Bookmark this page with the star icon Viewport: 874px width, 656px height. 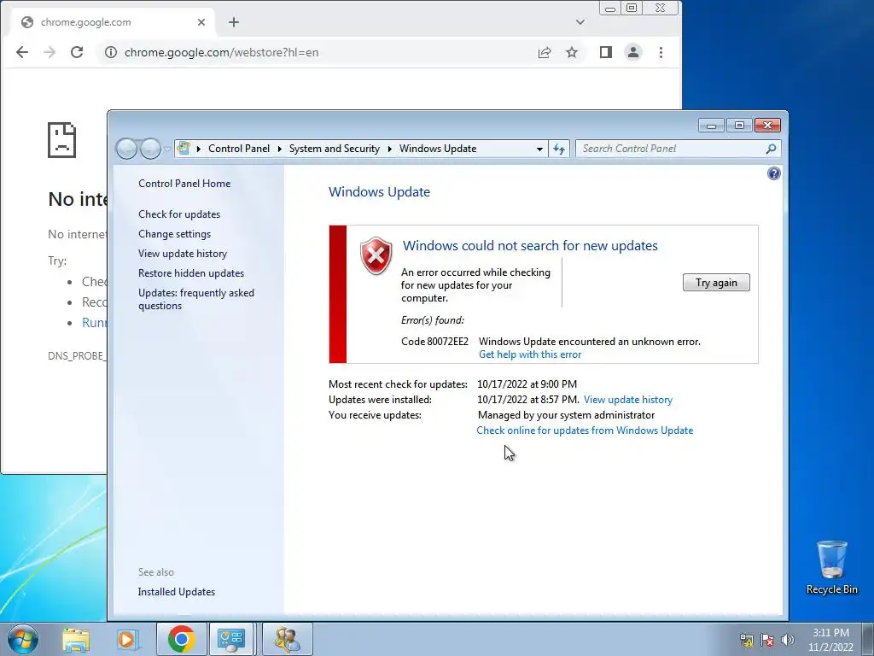(572, 52)
